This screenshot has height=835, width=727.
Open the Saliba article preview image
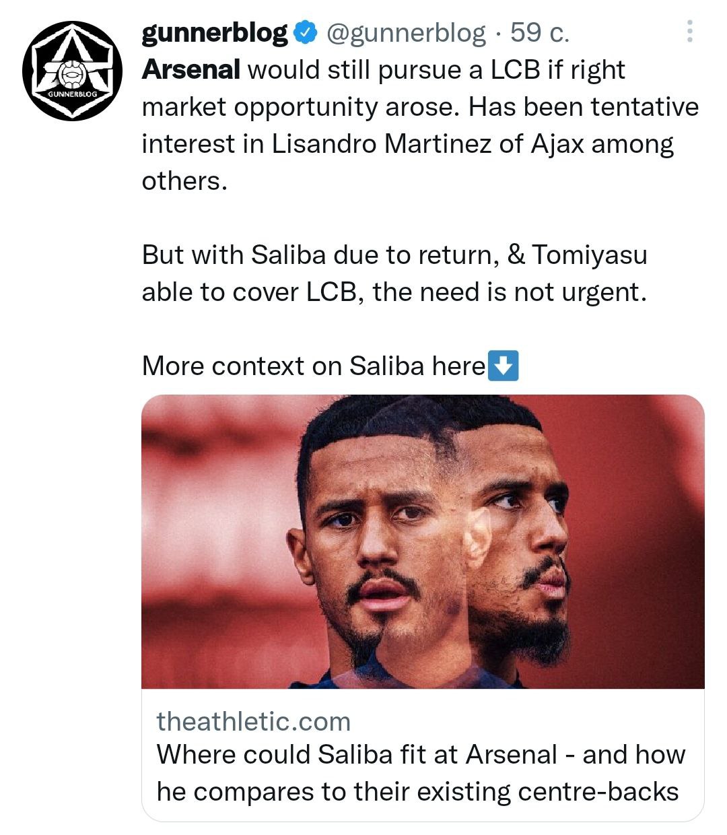pyautogui.click(x=422, y=541)
